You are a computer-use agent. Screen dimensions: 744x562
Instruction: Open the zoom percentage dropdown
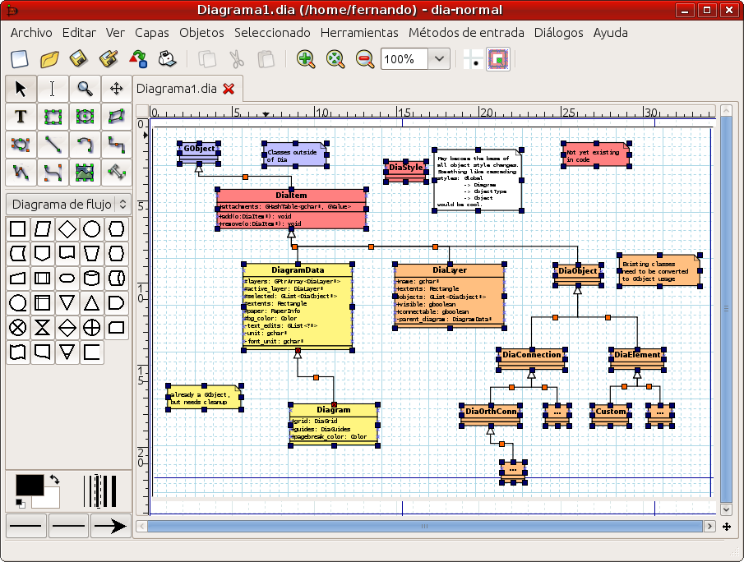coord(440,59)
